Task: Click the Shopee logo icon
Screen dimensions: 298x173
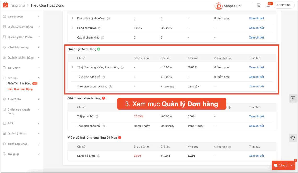Action: tap(5, 5)
